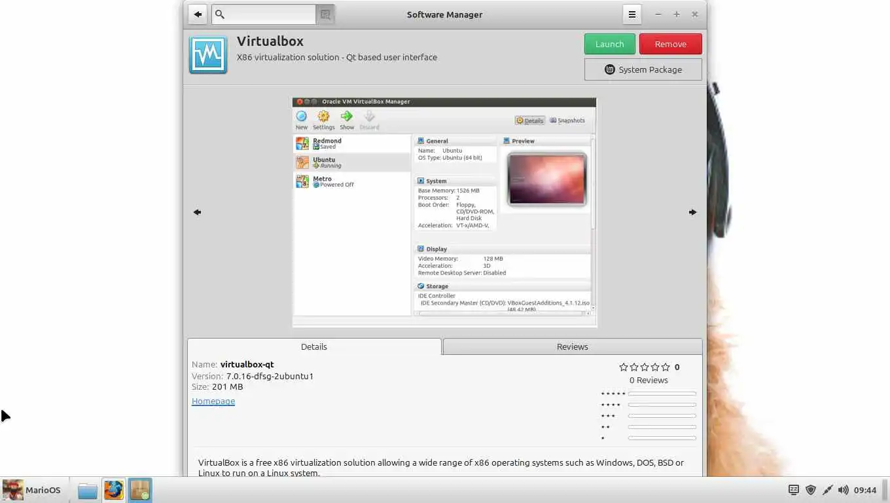Click the four-star rating bar

click(x=662, y=405)
